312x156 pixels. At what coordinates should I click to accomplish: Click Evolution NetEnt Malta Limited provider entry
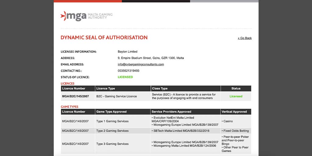[x=173, y=119]
